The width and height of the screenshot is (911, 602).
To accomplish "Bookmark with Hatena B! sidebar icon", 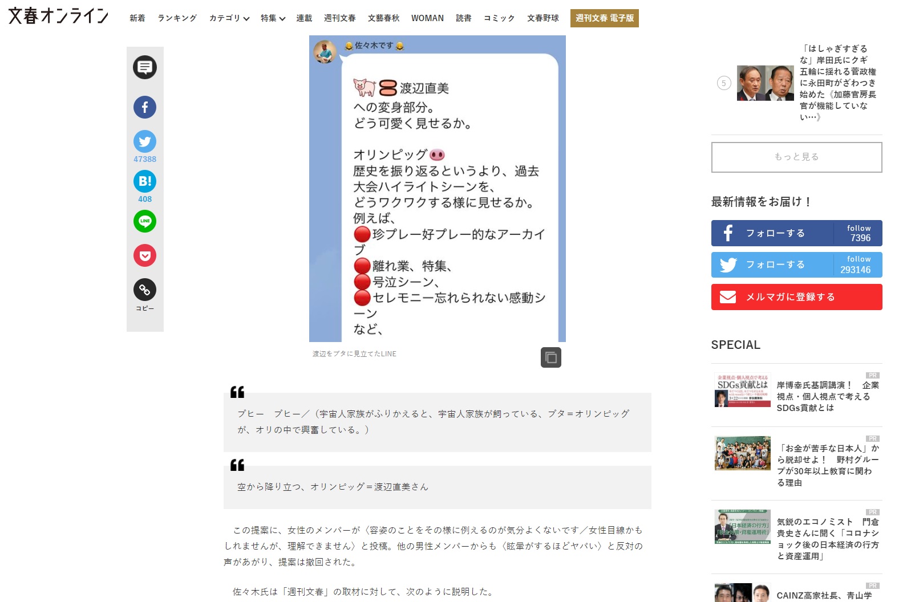I will click(x=145, y=181).
